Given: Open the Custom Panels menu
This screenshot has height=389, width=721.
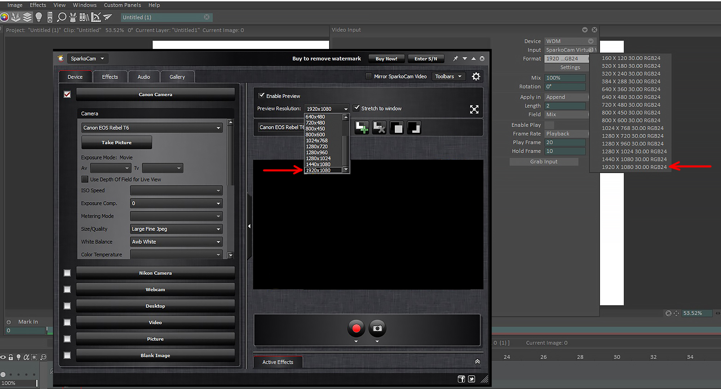Looking at the screenshot, I should [x=123, y=5].
